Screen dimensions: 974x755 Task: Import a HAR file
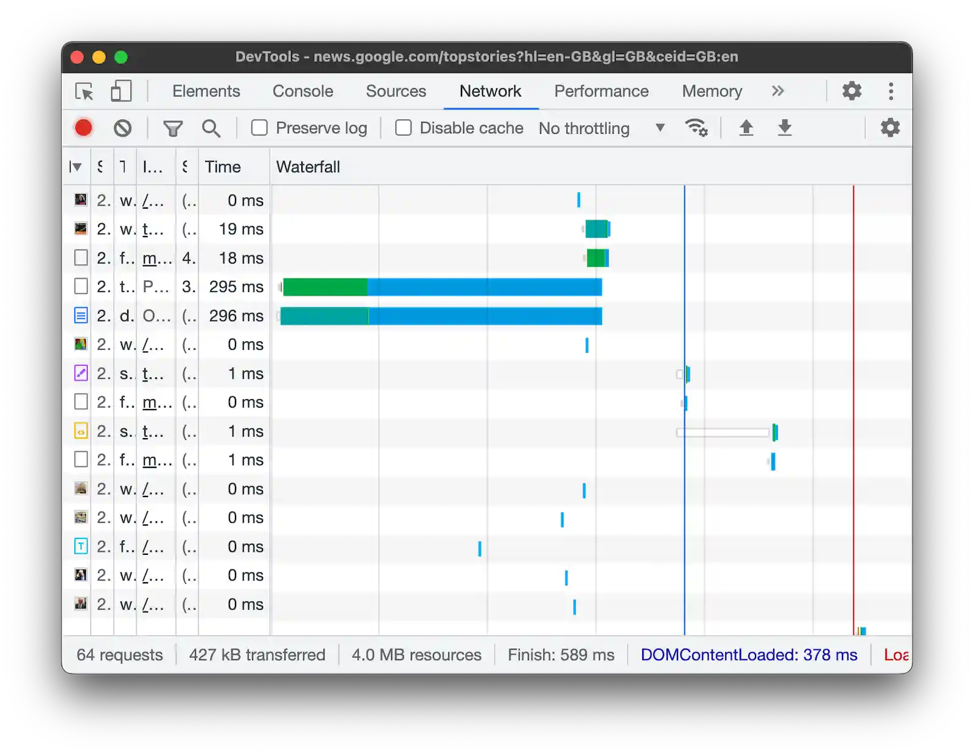(x=746, y=128)
